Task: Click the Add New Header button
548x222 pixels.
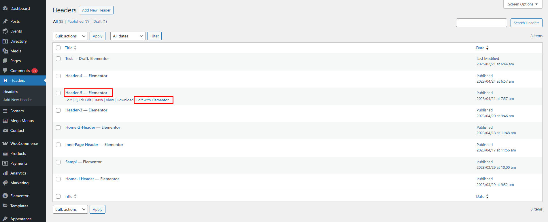Action: pyautogui.click(x=96, y=10)
